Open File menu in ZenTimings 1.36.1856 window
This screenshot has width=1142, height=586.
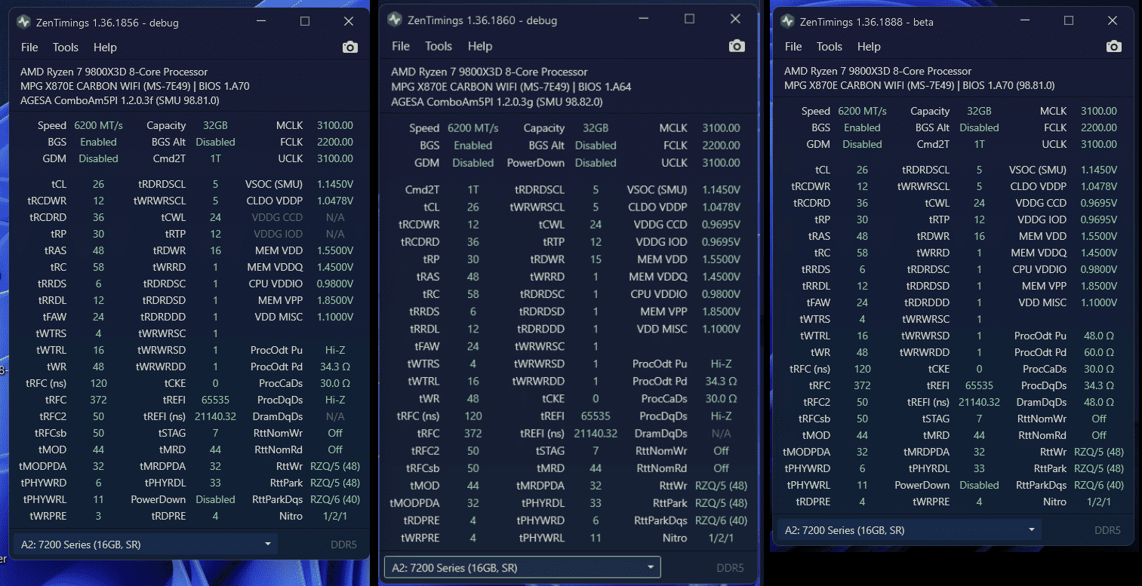(29, 48)
